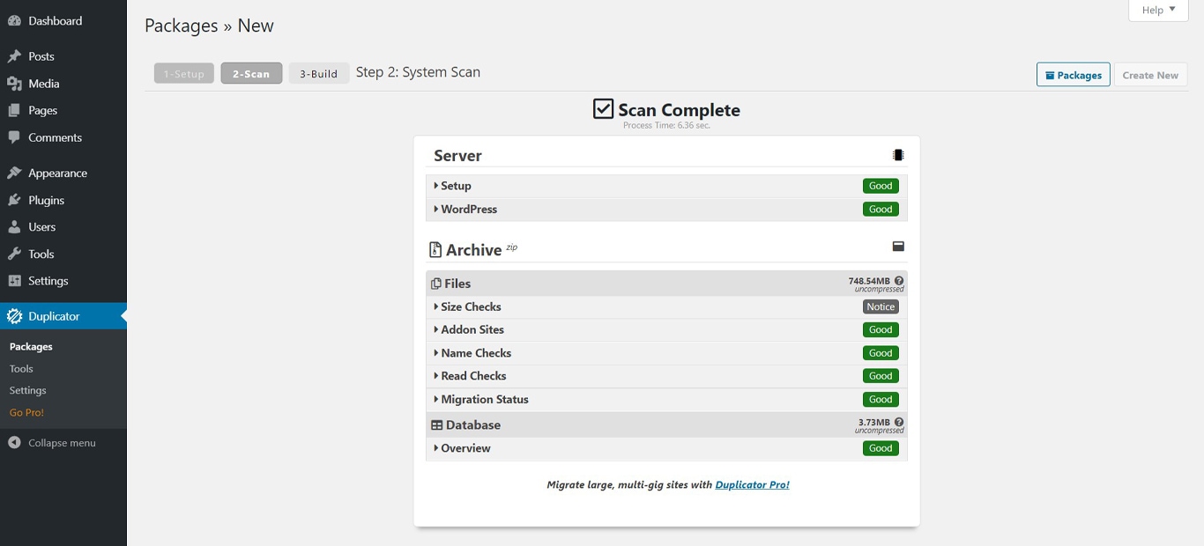Click the Packages button at top right
This screenshot has height=546, width=1204.
click(x=1074, y=75)
